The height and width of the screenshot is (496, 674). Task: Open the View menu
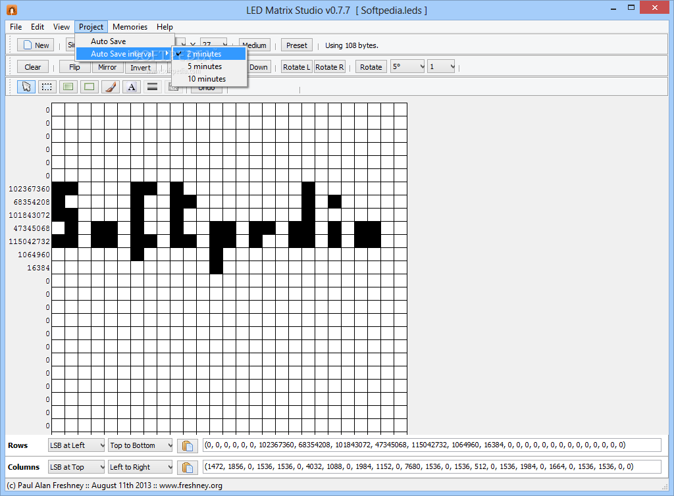(61, 26)
